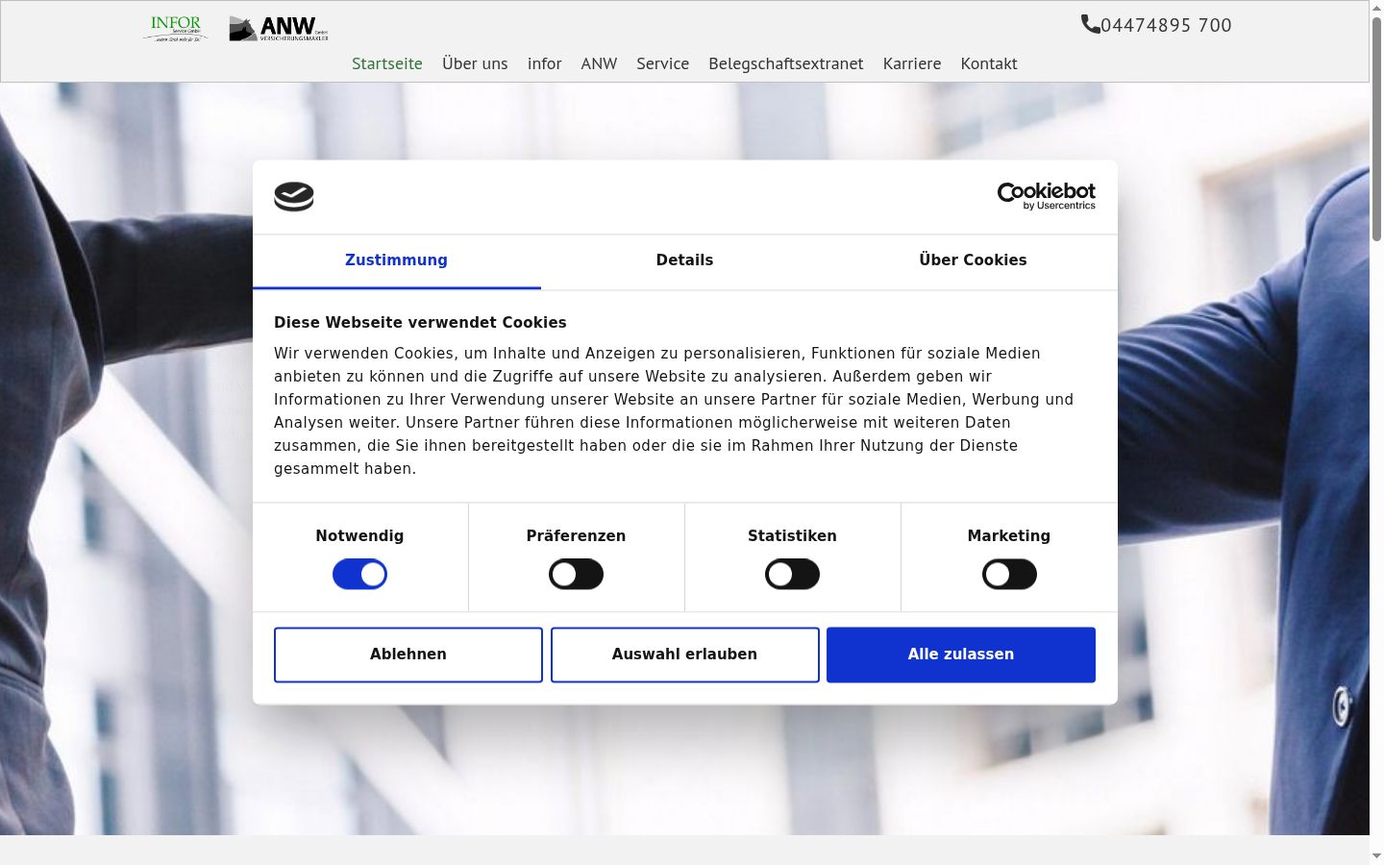This screenshot has width=1384, height=865.
Task: Open the Belegschaftsextranet link
Action: click(786, 63)
